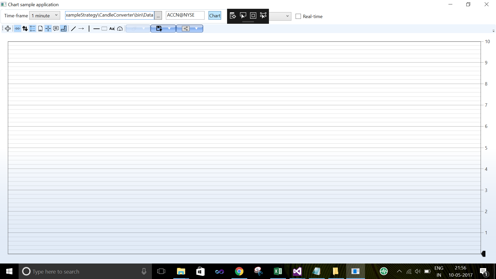496x279 pixels.
Task: Open Visual Studio from the taskbar
Action: tap(297, 271)
